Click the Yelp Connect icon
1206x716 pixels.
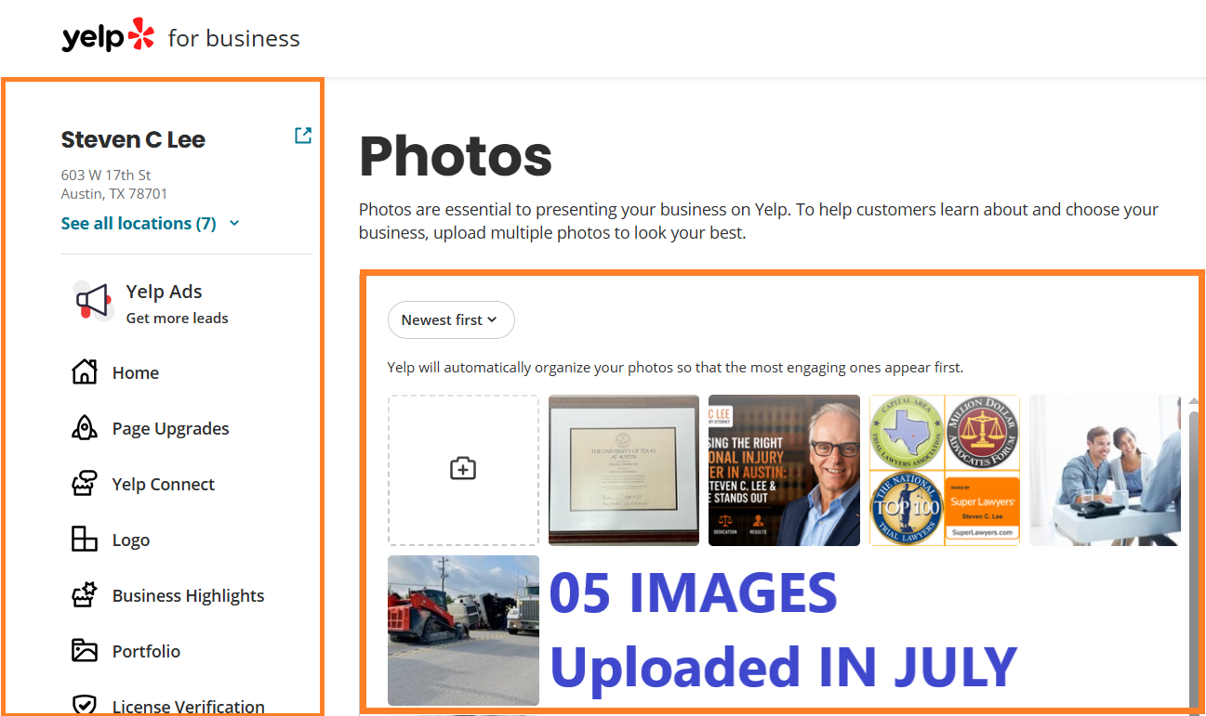85,484
